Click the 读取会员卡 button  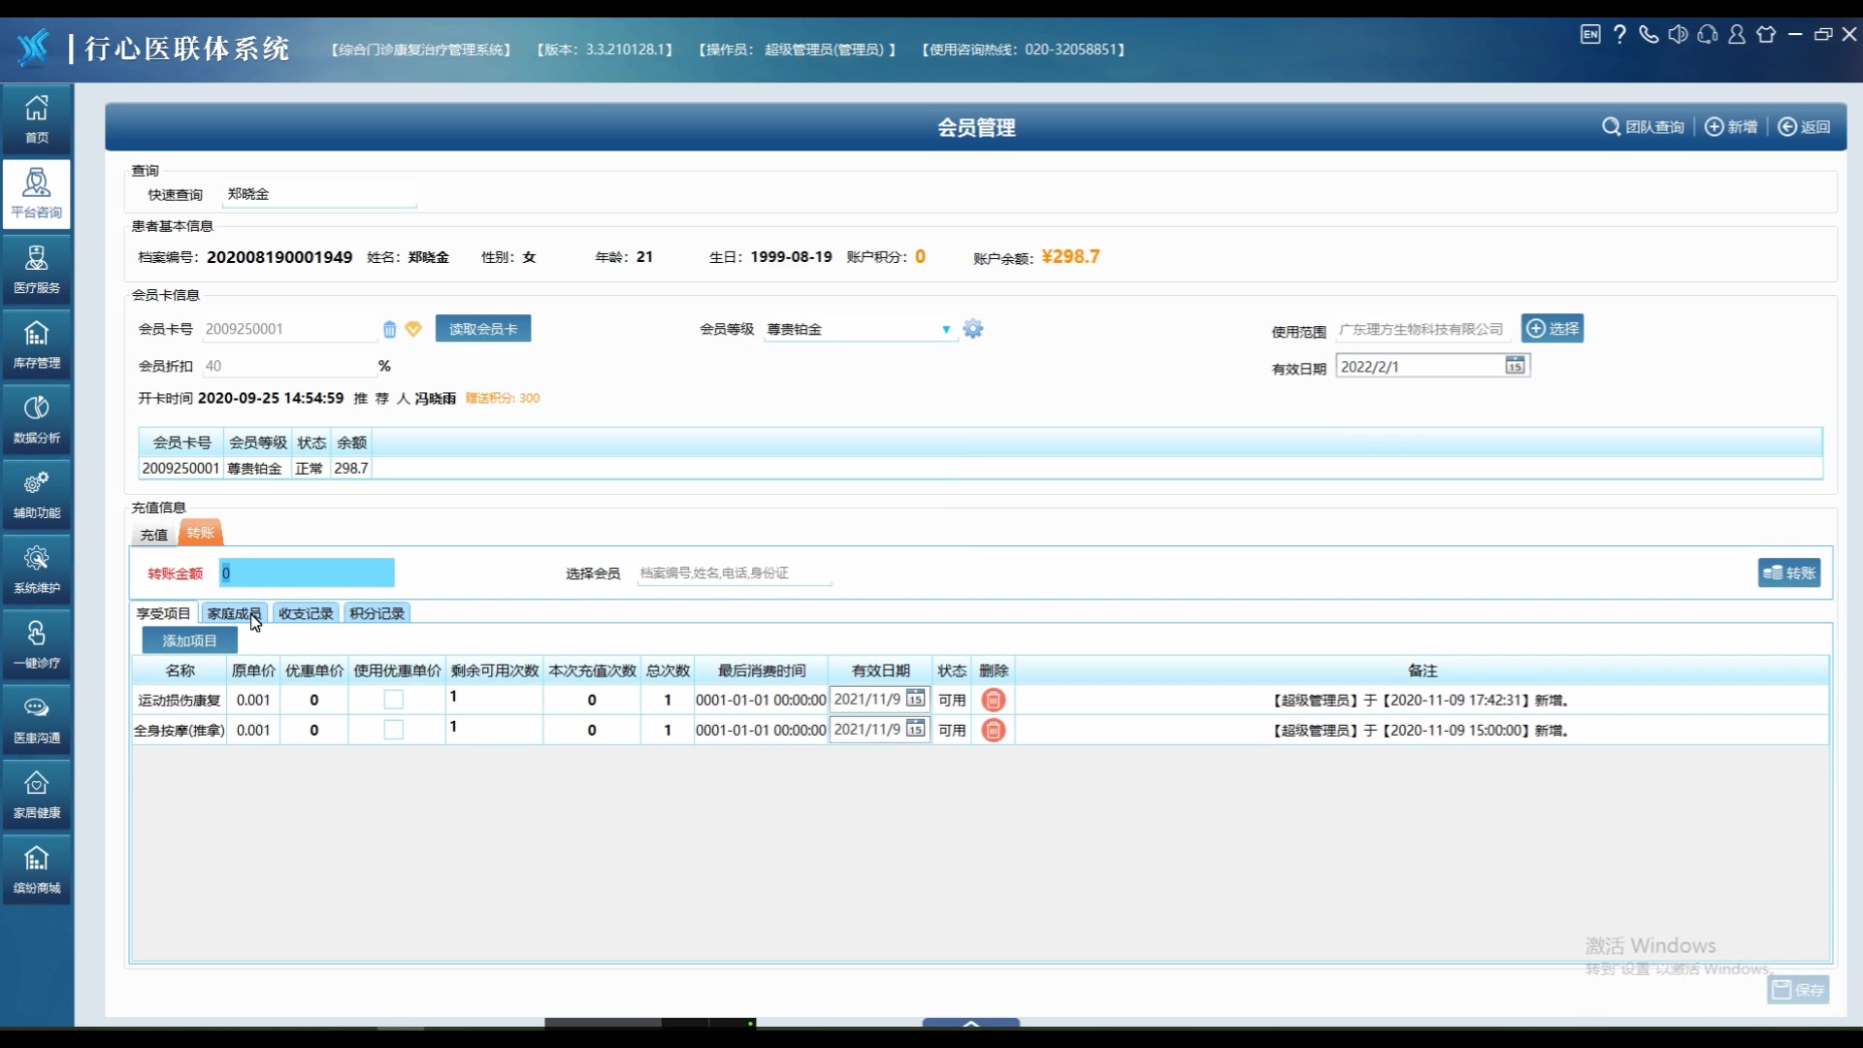coord(483,329)
